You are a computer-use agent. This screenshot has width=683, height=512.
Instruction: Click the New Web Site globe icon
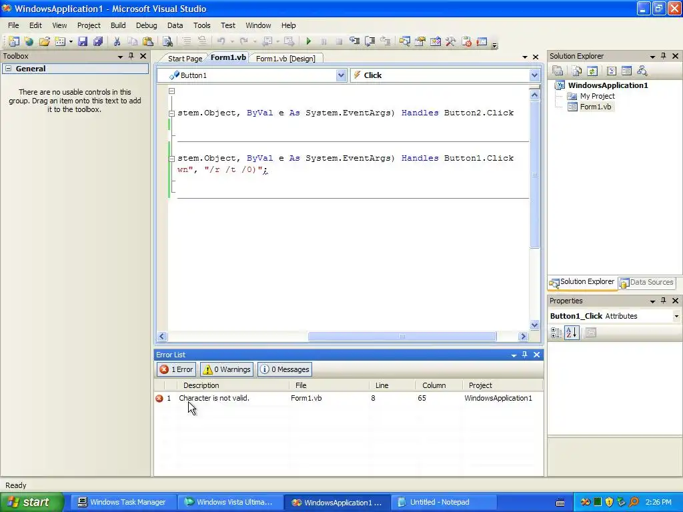pyautogui.click(x=29, y=41)
